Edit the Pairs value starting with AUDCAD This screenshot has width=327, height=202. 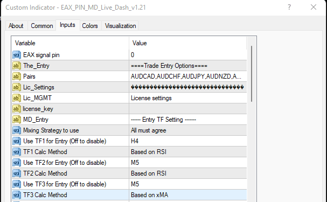pos(188,76)
